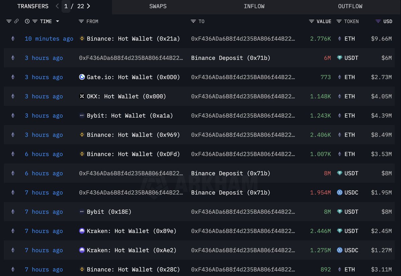401x276 pixels.
Task: Open Kraken: Hot Wallet (0xAe2) address
Action: tap(132, 250)
